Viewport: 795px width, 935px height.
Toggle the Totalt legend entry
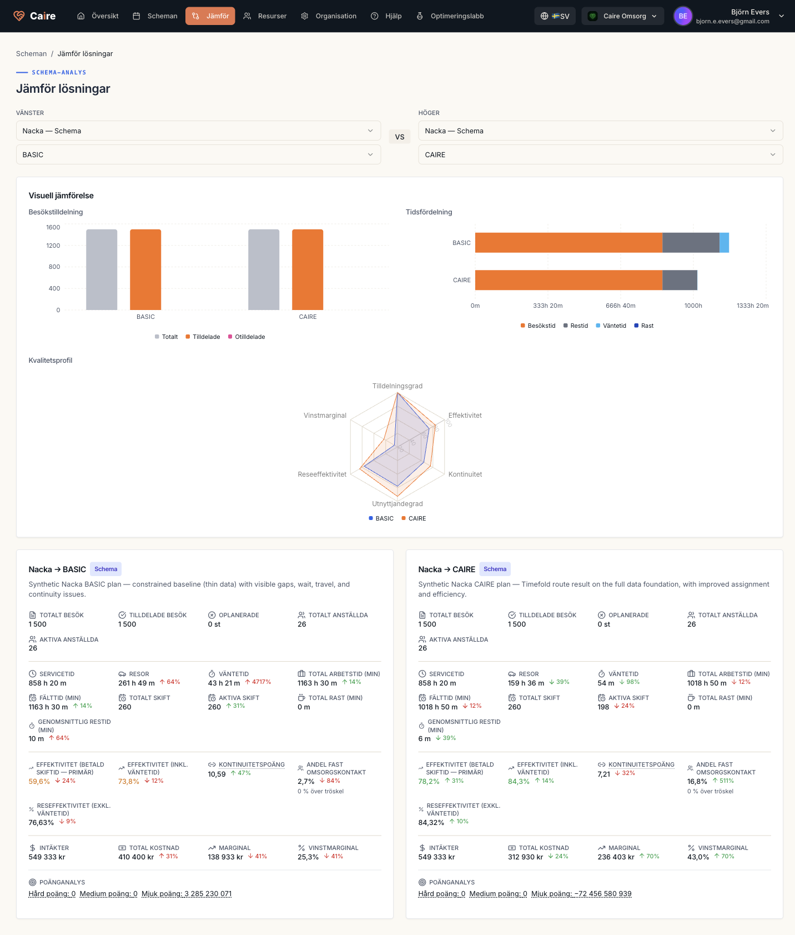coord(166,337)
